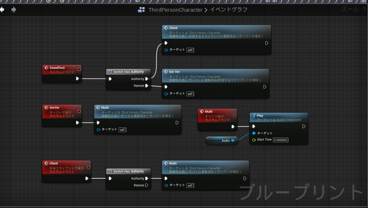Click Remote pin of SoundTest's switch node
This screenshot has height=208, width=368.
click(147, 85)
